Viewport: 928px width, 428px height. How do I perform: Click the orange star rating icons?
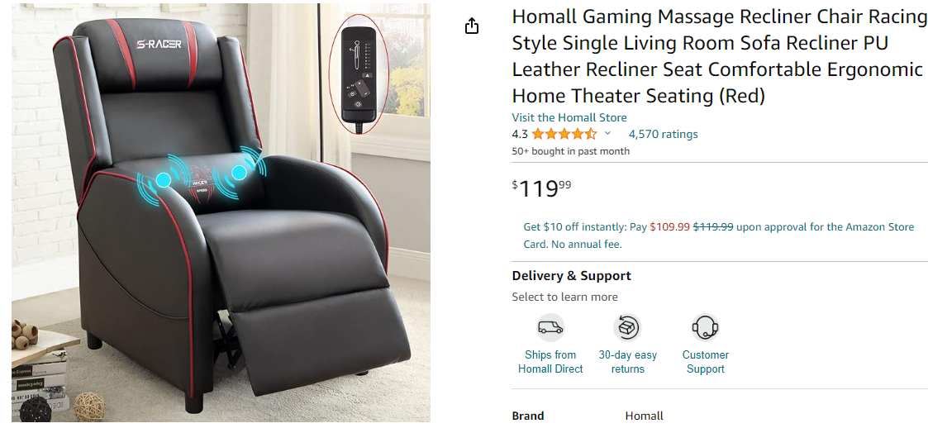click(x=564, y=134)
